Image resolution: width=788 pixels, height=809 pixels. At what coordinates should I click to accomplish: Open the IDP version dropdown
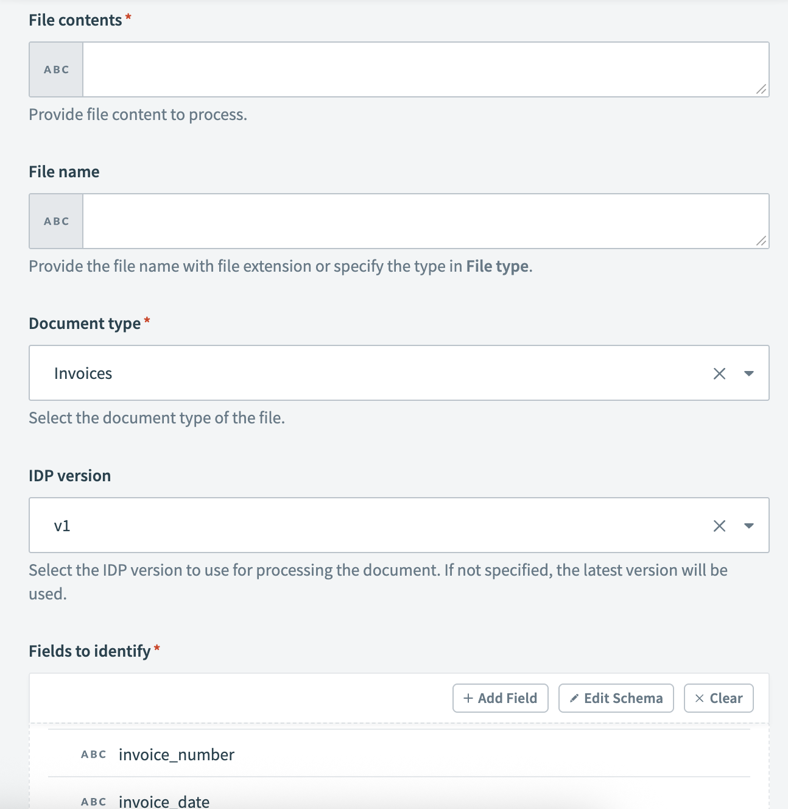coord(750,525)
